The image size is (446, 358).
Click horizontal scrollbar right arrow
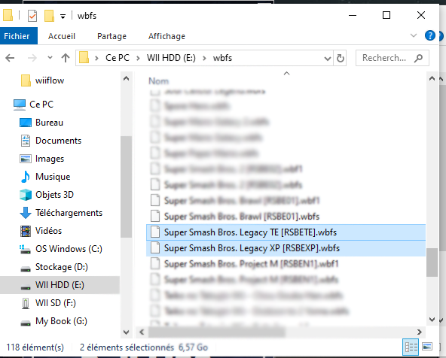point(420,332)
